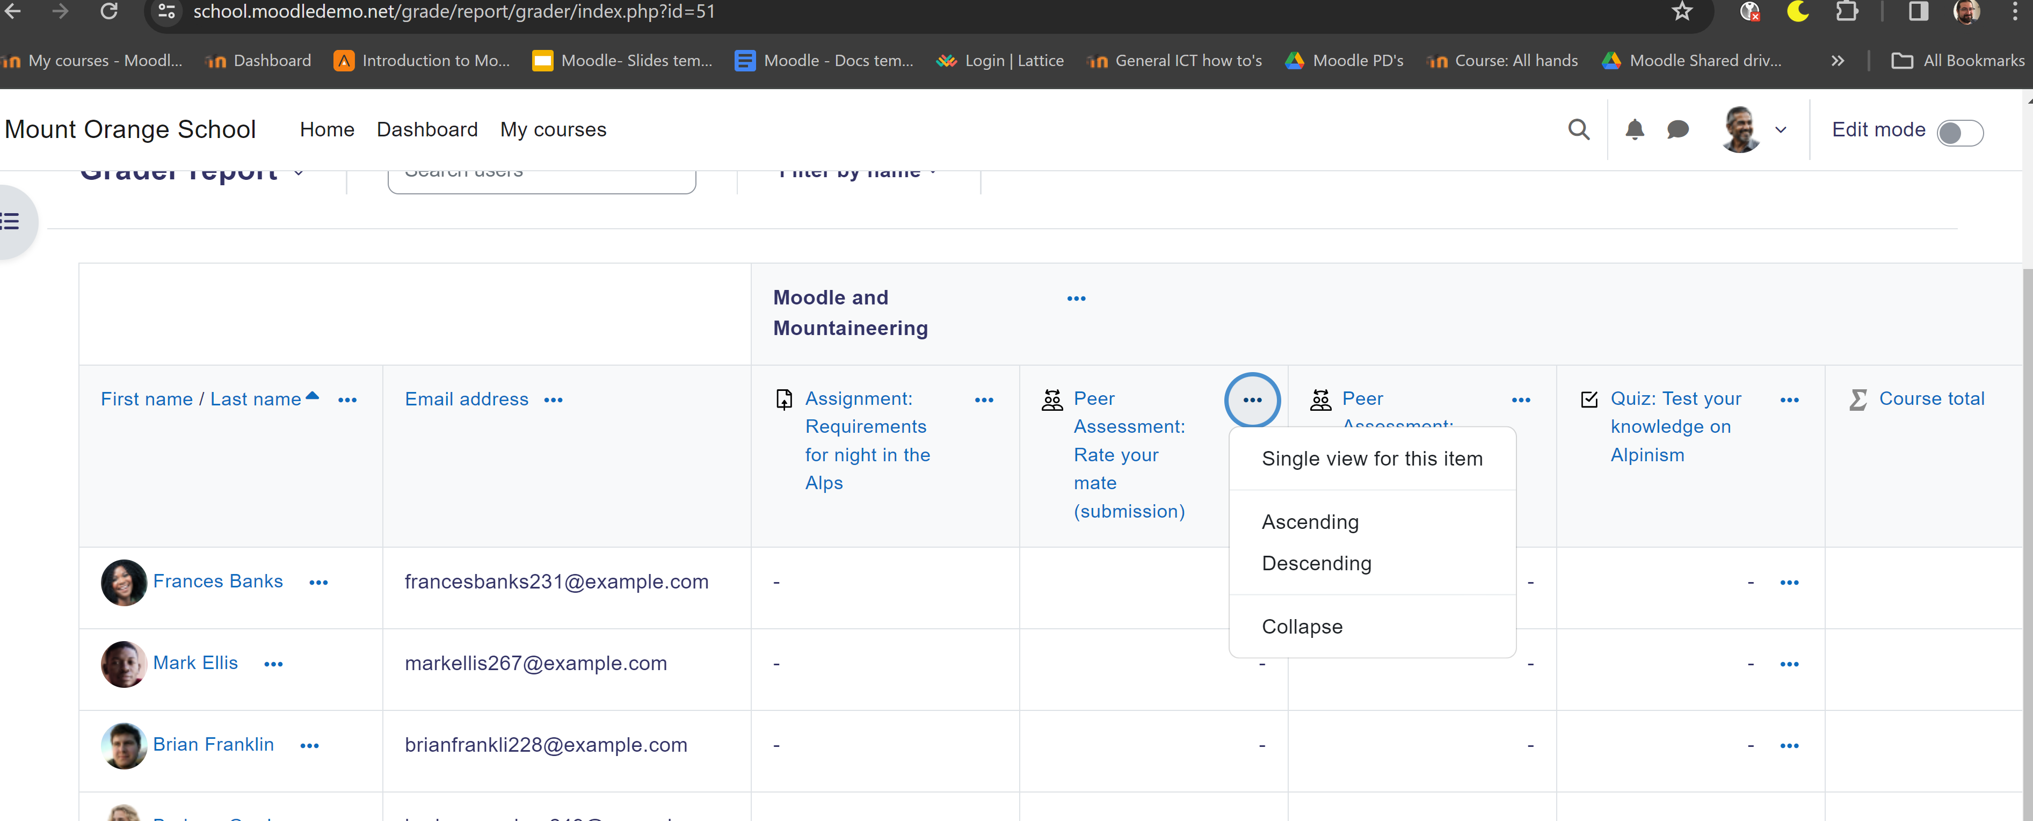Open My courses in the top navigation
Screen dimensions: 2033x821
pyautogui.click(x=553, y=129)
